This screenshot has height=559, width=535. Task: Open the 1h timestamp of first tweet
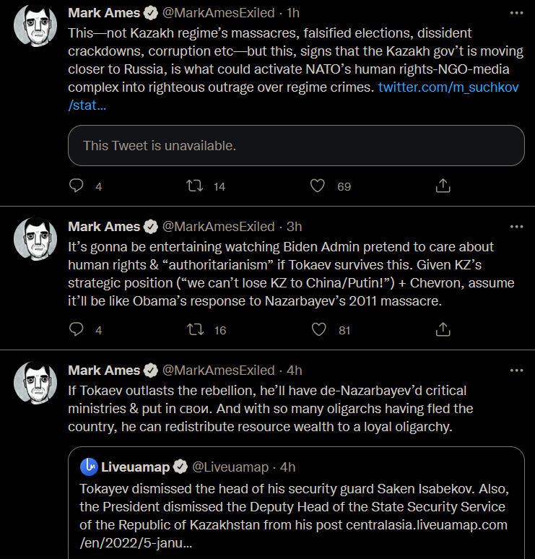coord(294,13)
